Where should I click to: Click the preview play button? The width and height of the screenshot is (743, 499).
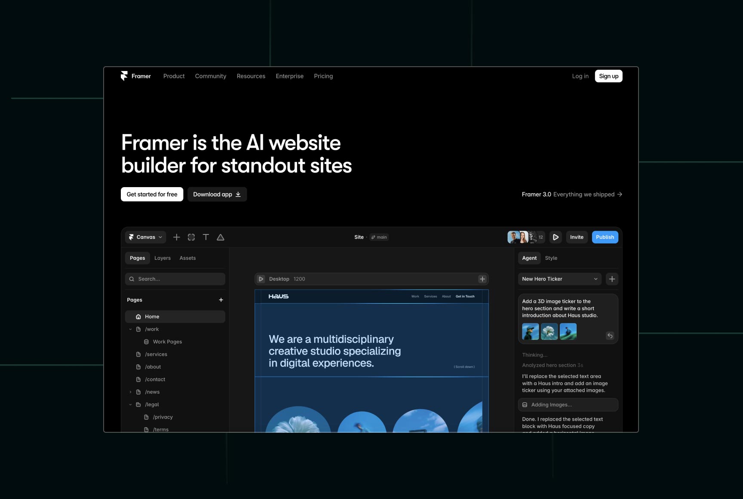tap(556, 237)
